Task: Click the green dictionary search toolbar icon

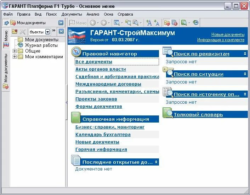Action: pos(184,23)
